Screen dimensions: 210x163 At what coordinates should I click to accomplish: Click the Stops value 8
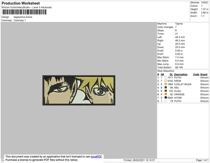pyautogui.click(x=176, y=30)
